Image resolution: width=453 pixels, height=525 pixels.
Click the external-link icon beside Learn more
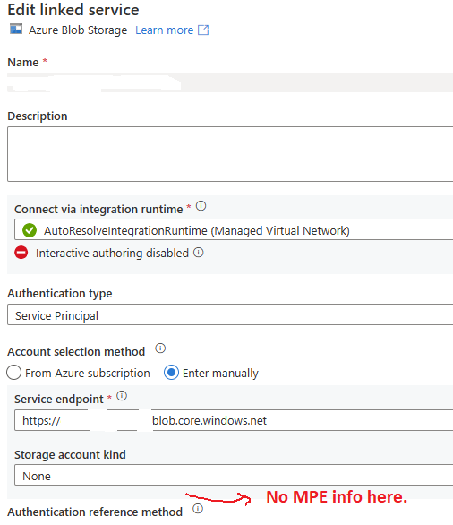pyautogui.click(x=203, y=30)
